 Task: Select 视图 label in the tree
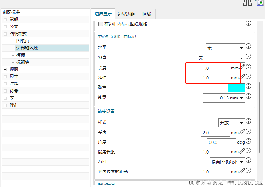tap(14, 69)
